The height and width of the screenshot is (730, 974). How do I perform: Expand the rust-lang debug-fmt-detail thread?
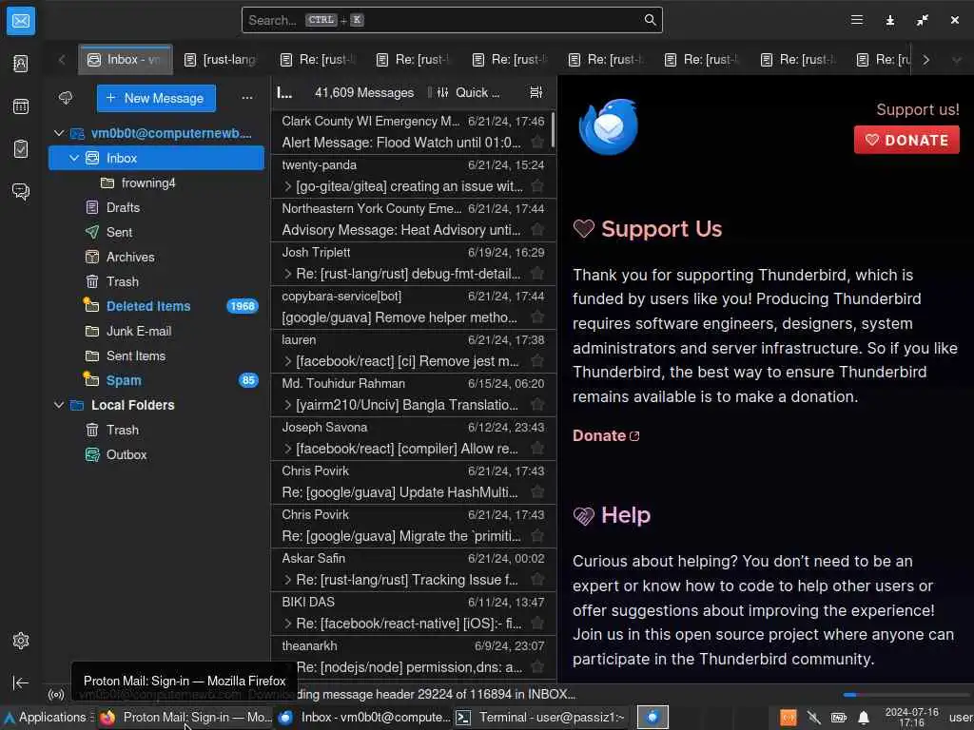tap(287, 274)
